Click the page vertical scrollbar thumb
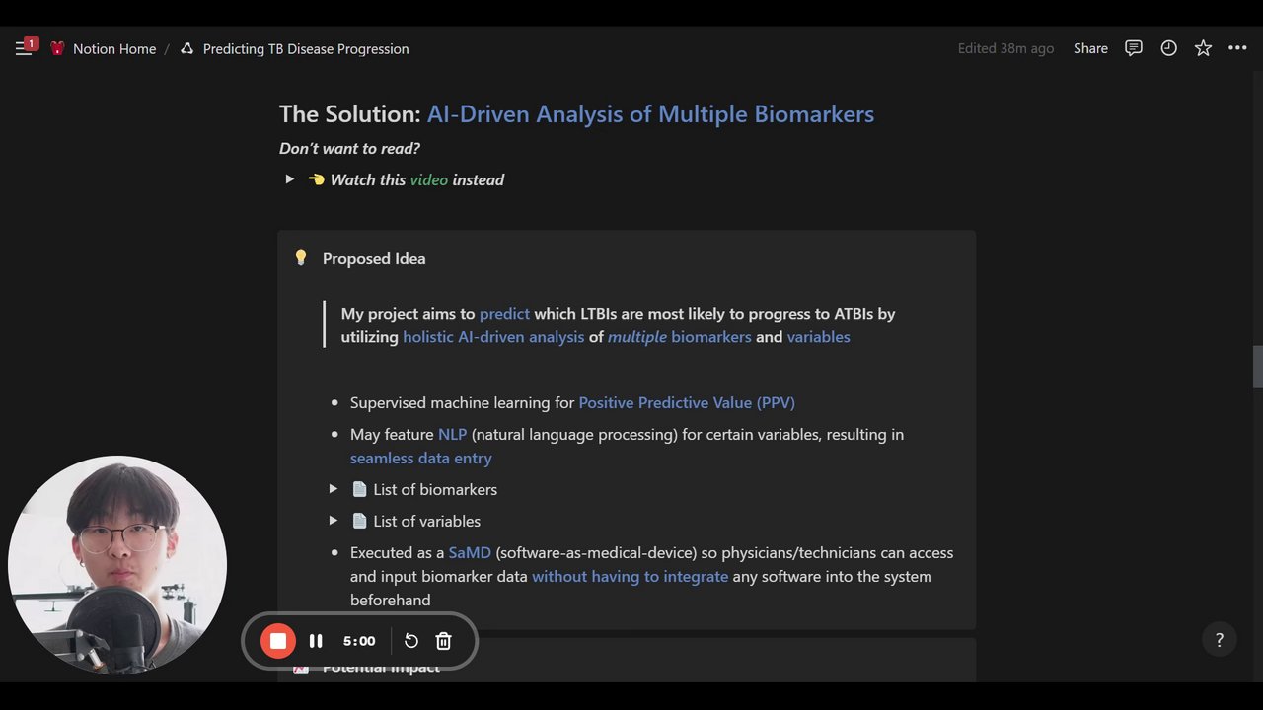The image size is (1263, 710). [x=1257, y=367]
